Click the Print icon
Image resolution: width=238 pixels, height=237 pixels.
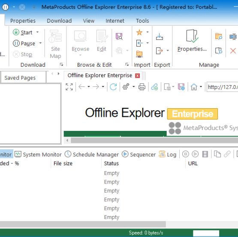point(142,87)
